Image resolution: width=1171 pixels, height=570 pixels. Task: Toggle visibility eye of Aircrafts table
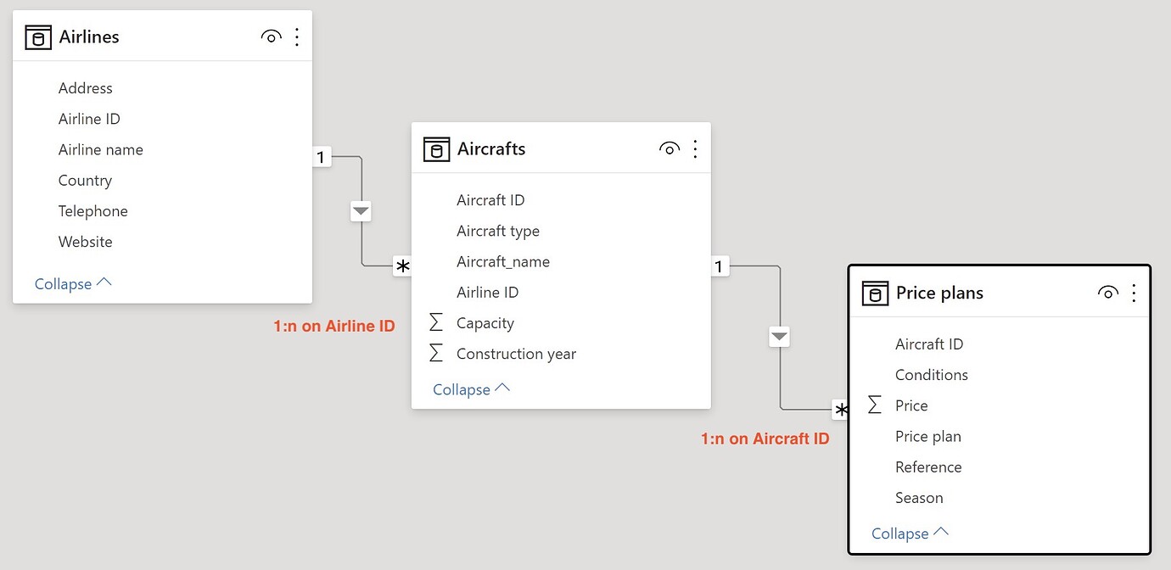[669, 148]
